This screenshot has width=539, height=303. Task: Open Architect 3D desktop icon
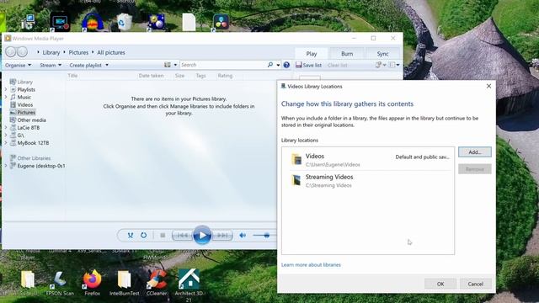pos(189,285)
